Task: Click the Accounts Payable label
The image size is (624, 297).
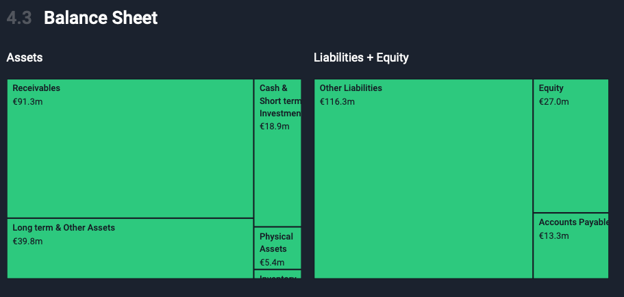Action: tap(573, 222)
